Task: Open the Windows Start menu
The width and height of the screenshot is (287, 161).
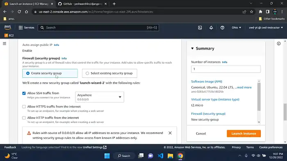Action: (x=107, y=156)
